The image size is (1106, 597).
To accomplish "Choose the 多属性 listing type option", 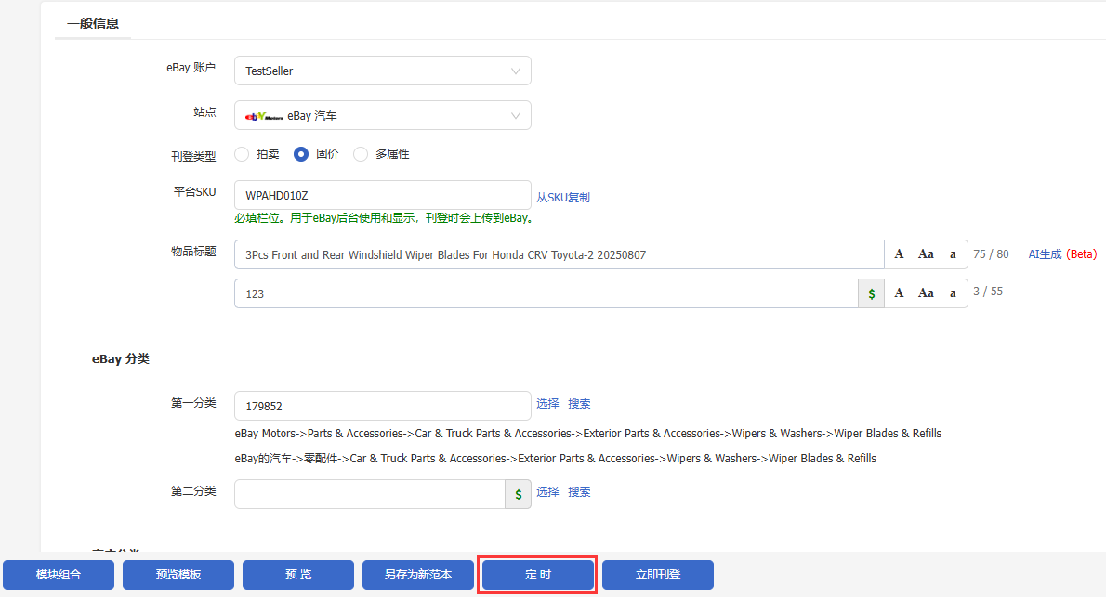I will [362, 154].
